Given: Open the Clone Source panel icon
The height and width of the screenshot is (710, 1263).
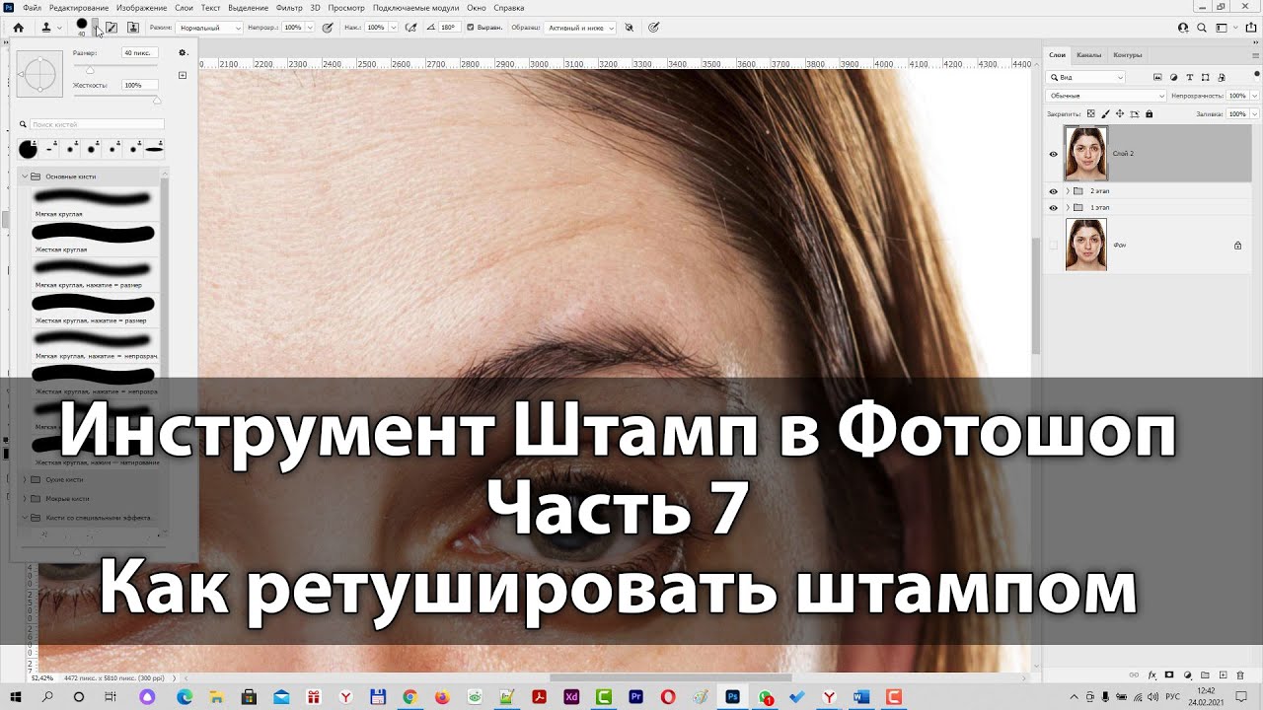Looking at the screenshot, I should (x=133, y=28).
